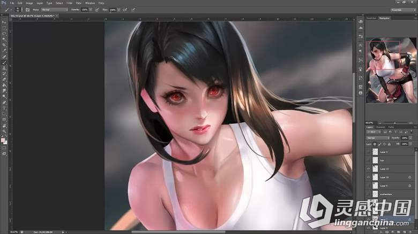Toggle visibility of Layer 9
Screen dimensions: 418x234
tap(368, 185)
